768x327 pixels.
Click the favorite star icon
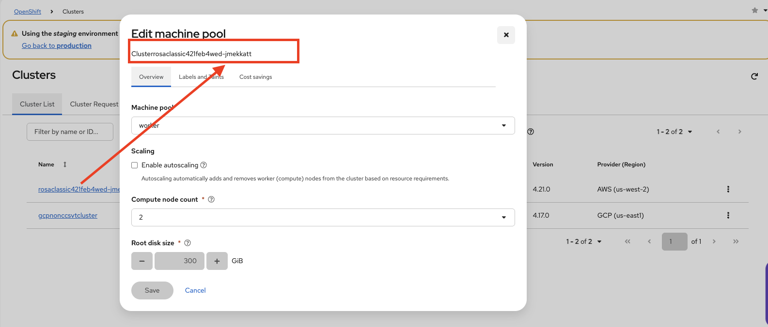(754, 10)
